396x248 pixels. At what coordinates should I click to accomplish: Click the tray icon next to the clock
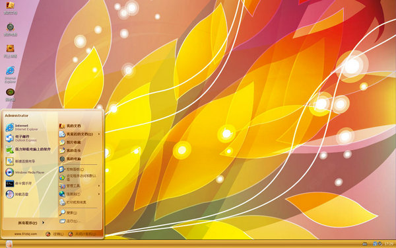pos(379,244)
